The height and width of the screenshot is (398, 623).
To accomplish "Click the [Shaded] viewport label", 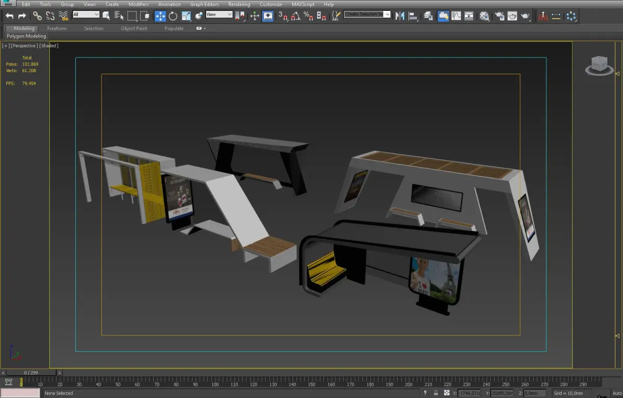I will (50, 46).
